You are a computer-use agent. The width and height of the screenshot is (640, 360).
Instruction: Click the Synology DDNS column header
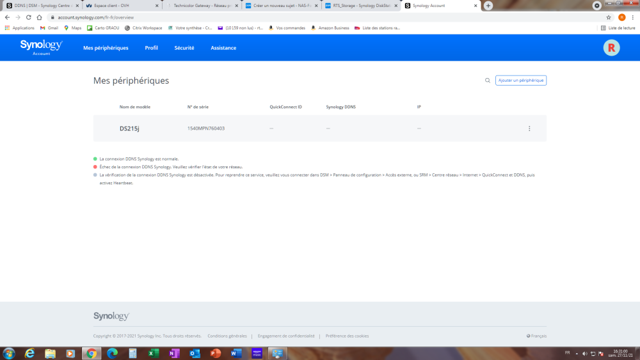[340, 107]
